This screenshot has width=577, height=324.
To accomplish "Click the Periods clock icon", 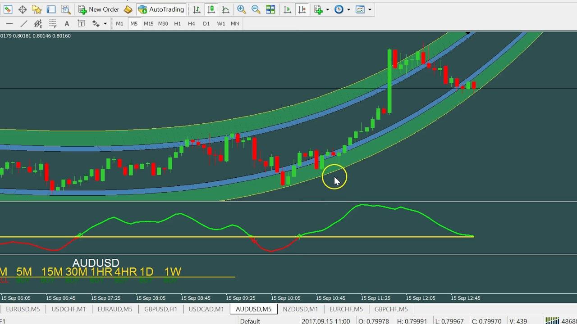I will pos(339,9).
